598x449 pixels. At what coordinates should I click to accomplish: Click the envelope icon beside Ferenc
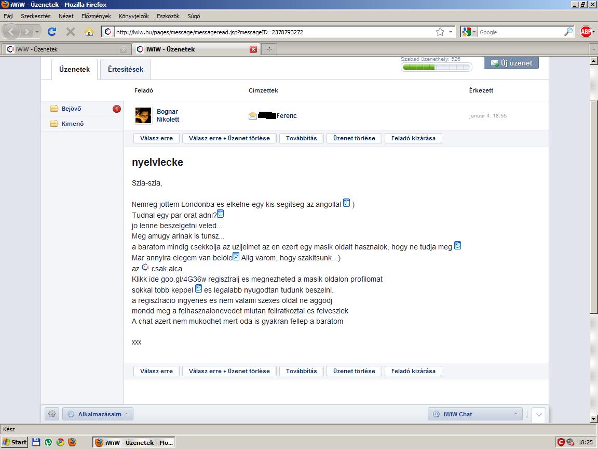(x=252, y=116)
